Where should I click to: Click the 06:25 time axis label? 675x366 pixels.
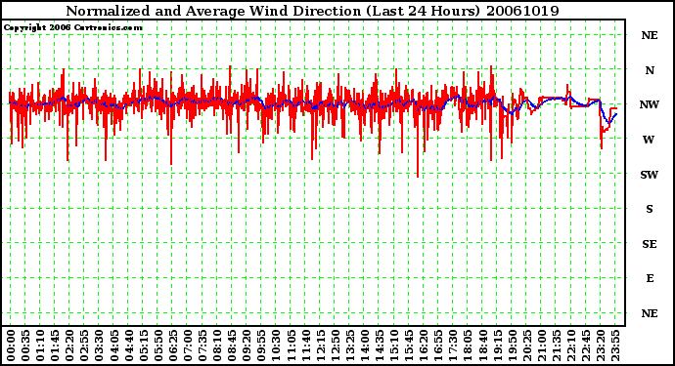coord(172,346)
